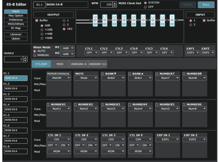This screenshot has width=220, height=162.
Task: Open the Play Option menu item
Action: [16, 16]
